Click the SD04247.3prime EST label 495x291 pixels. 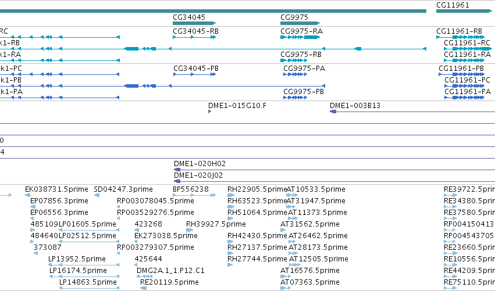click(x=123, y=189)
